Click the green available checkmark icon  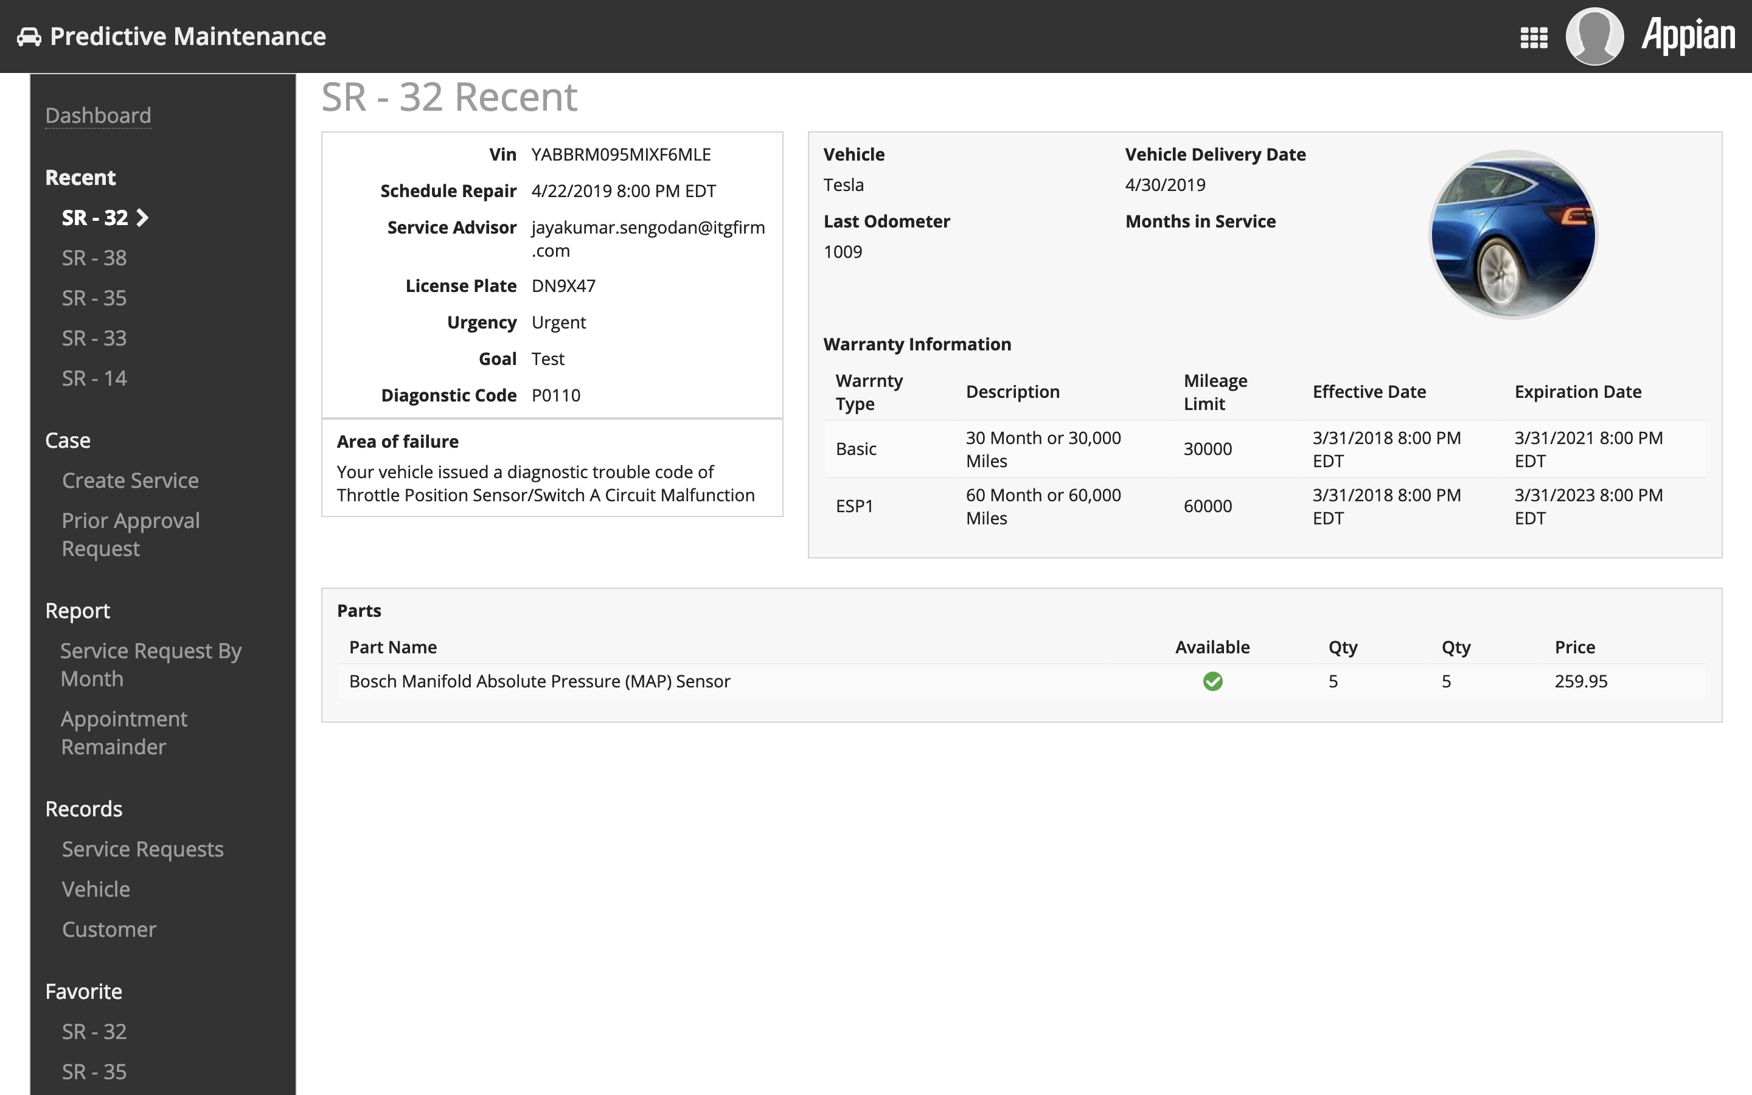click(x=1212, y=681)
